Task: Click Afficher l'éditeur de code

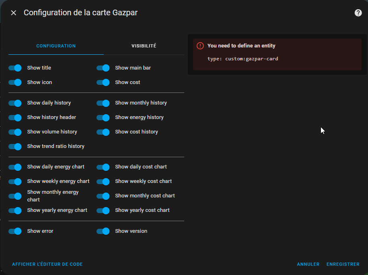Action: click(x=47, y=264)
